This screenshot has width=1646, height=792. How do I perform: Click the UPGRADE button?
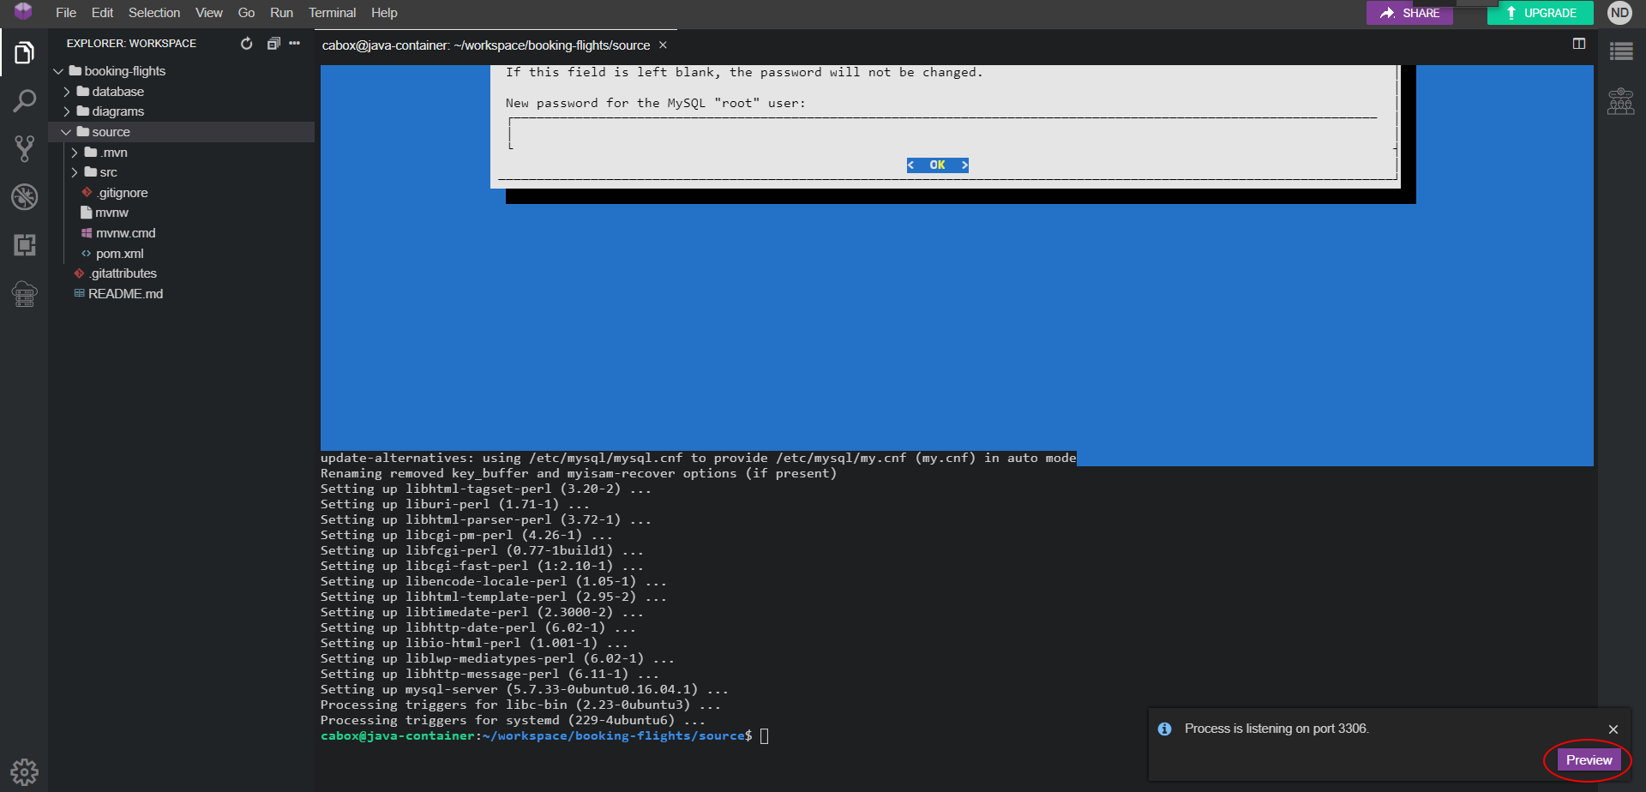[x=1540, y=13]
